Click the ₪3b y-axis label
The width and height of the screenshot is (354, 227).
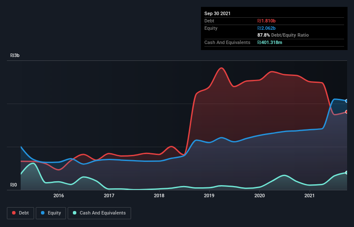click(x=15, y=55)
